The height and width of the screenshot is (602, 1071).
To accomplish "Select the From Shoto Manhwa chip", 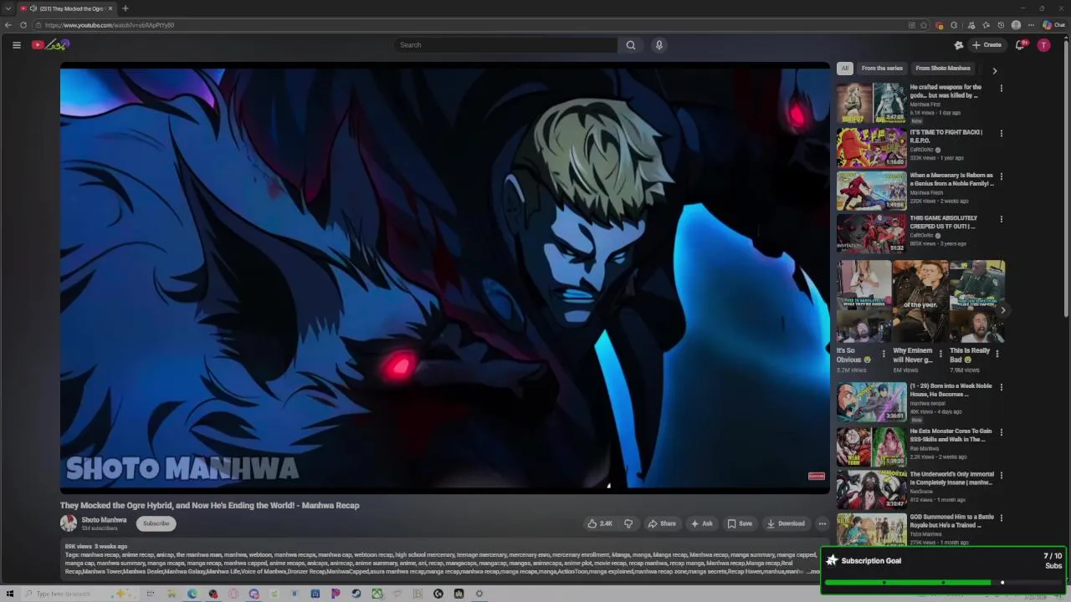I will (x=943, y=69).
